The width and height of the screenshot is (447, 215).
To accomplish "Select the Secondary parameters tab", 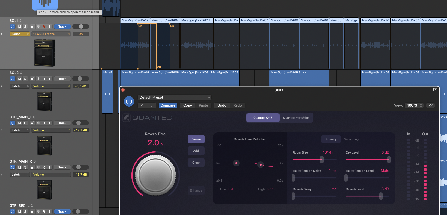I will [x=351, y=139].
